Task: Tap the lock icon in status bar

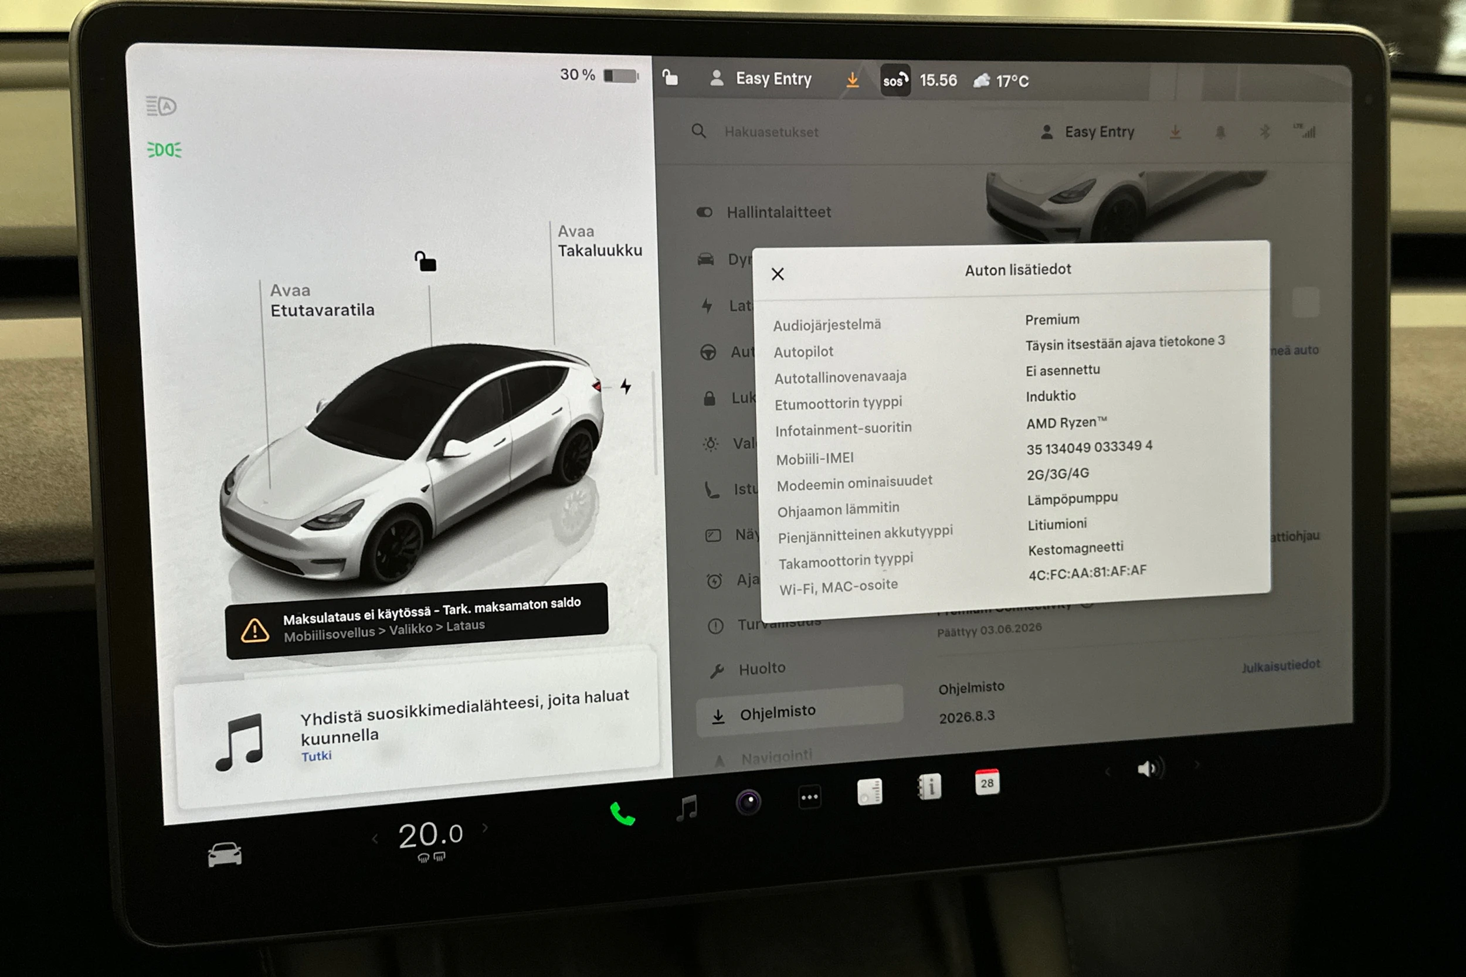Action: 670,77
